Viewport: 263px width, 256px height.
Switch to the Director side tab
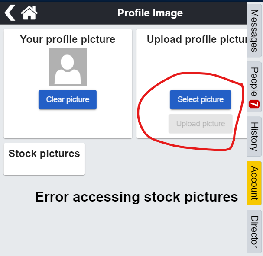(255, 231)
